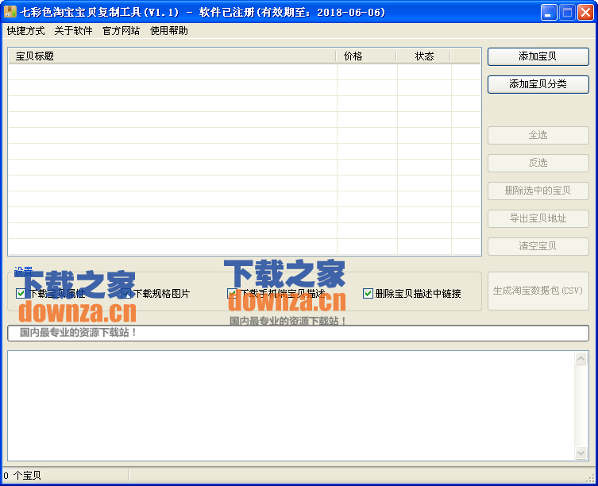Click the 添加宝贝分类 button
The image size is (598, 486).
538,84
